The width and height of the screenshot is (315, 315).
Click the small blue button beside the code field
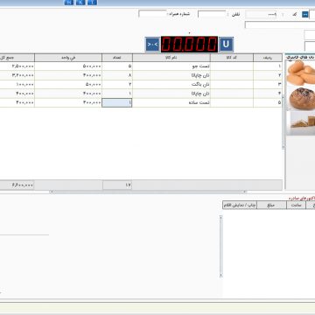coord(305,14)
